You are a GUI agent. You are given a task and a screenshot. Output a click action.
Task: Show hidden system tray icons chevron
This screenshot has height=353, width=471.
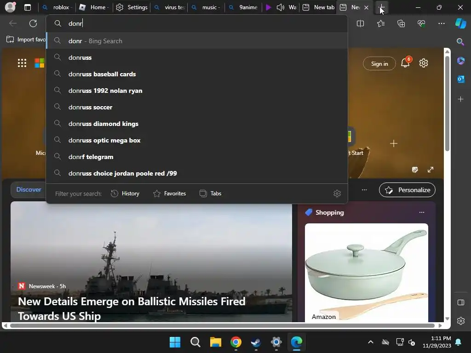(371, 342)
